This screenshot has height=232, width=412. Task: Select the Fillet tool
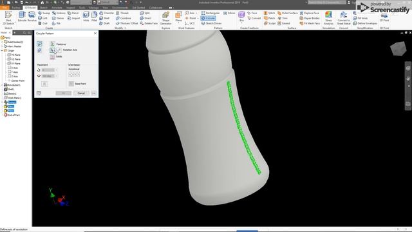click(x=94, y=17)
